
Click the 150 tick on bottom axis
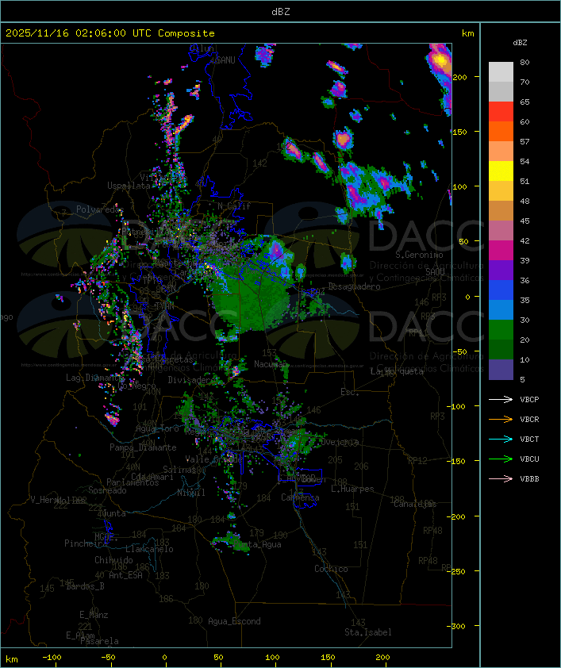click(x=328, y=658)
